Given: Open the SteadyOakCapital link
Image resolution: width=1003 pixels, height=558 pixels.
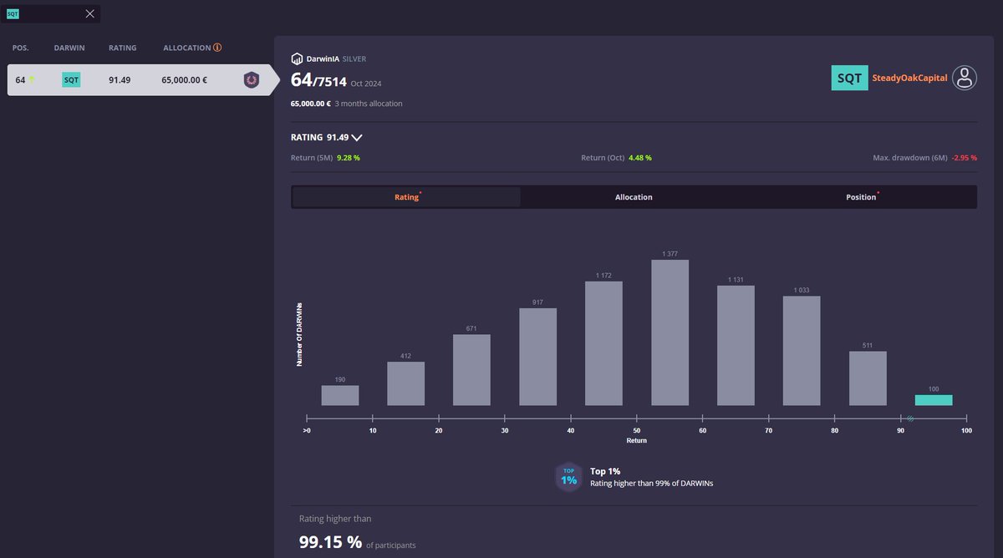Looking at the screenshot, I should [909, 78].
